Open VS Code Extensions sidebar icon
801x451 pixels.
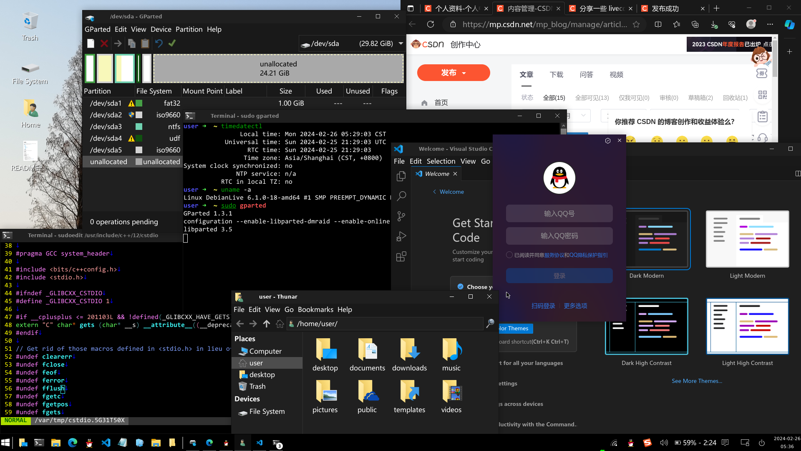pos(401,256)
